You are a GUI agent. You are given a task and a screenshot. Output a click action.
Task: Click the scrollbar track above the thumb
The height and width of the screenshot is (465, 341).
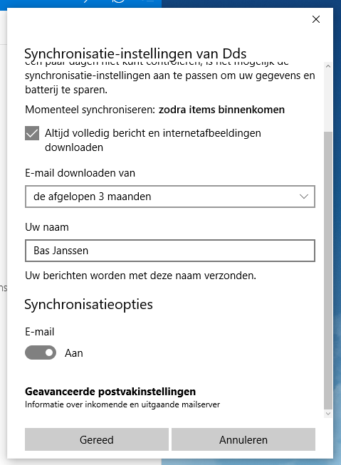328,101
